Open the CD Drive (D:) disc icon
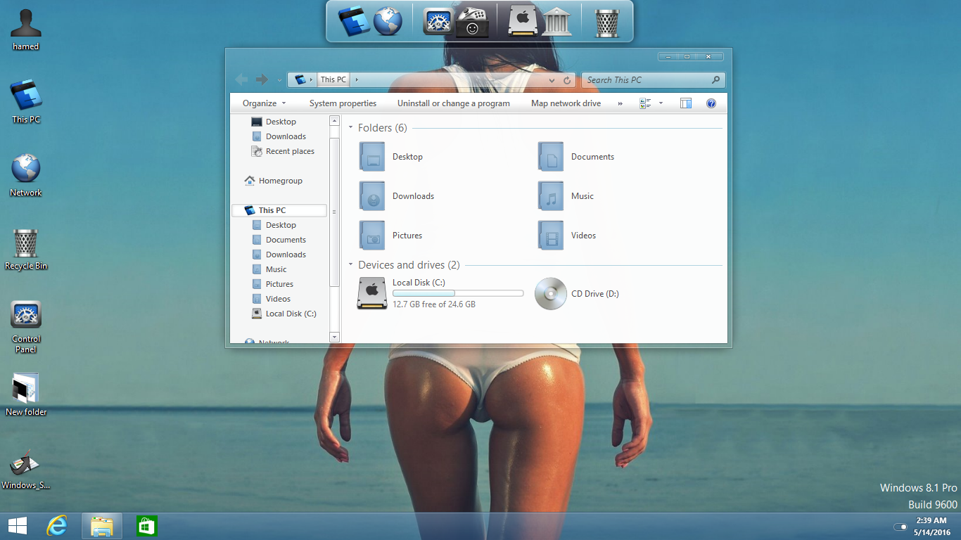This screenshot has height=540, width=961. (x=550, y=294)
